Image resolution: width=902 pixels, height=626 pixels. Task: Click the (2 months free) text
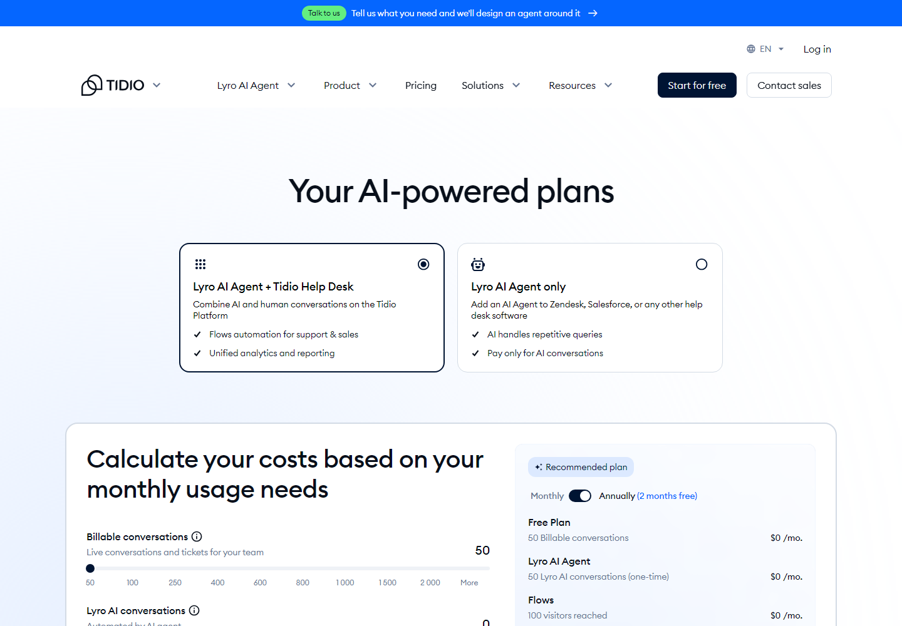point(667,496)
